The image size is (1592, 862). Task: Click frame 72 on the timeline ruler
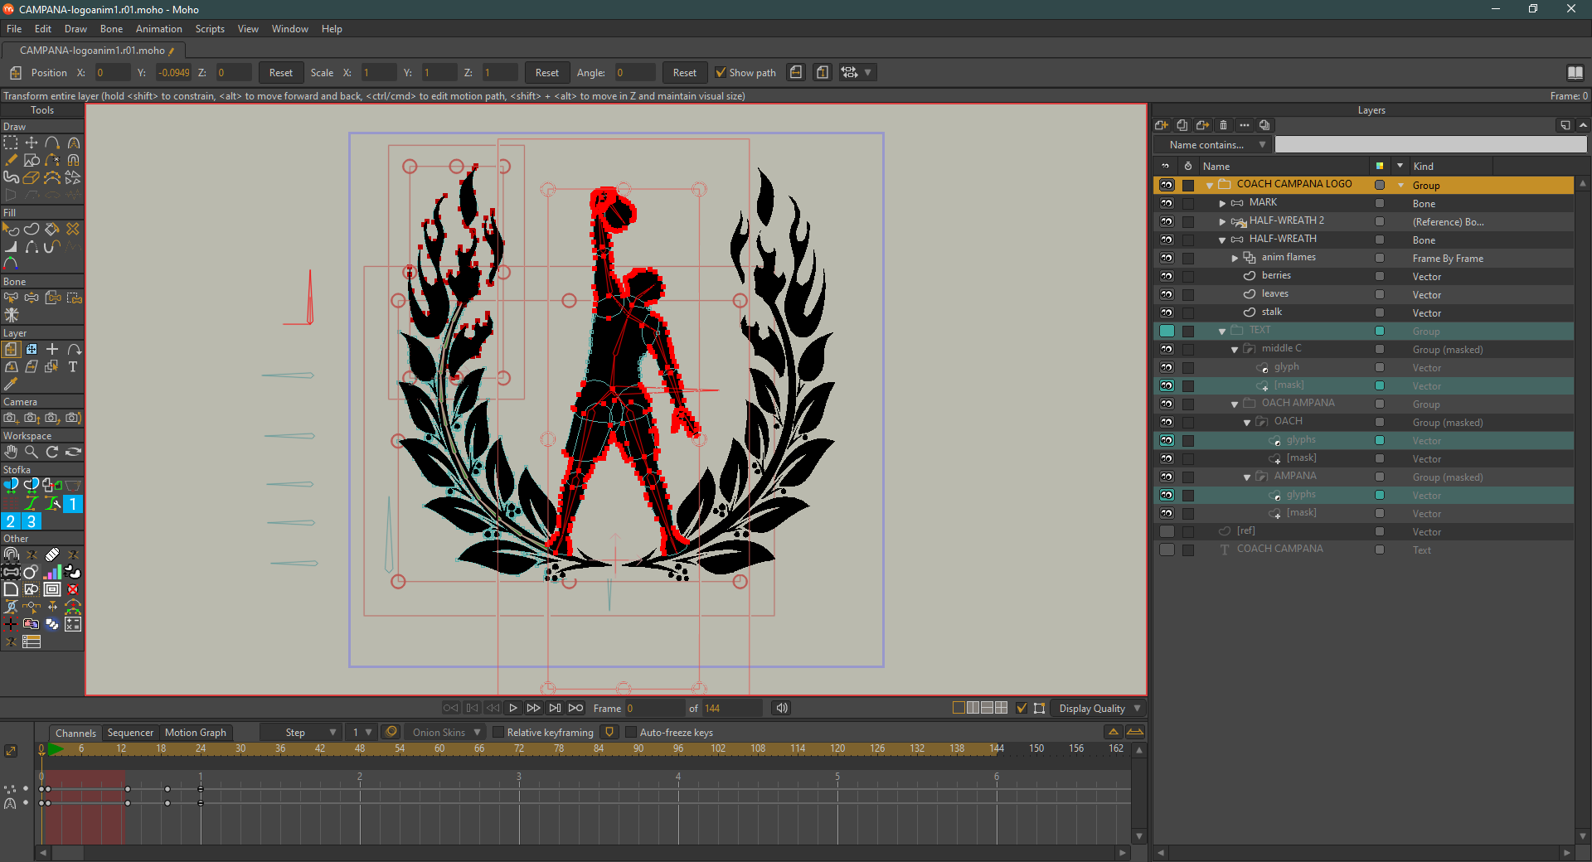pyautogui.click(x=519, y=748)
